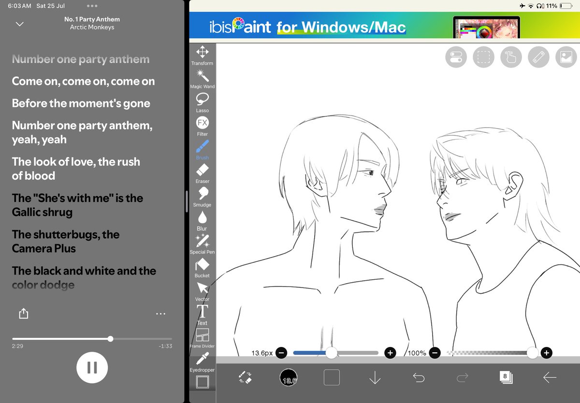The image size is (580, 403).
Task: Decrease brush size with minus button
Action: [x=281, y=353]
